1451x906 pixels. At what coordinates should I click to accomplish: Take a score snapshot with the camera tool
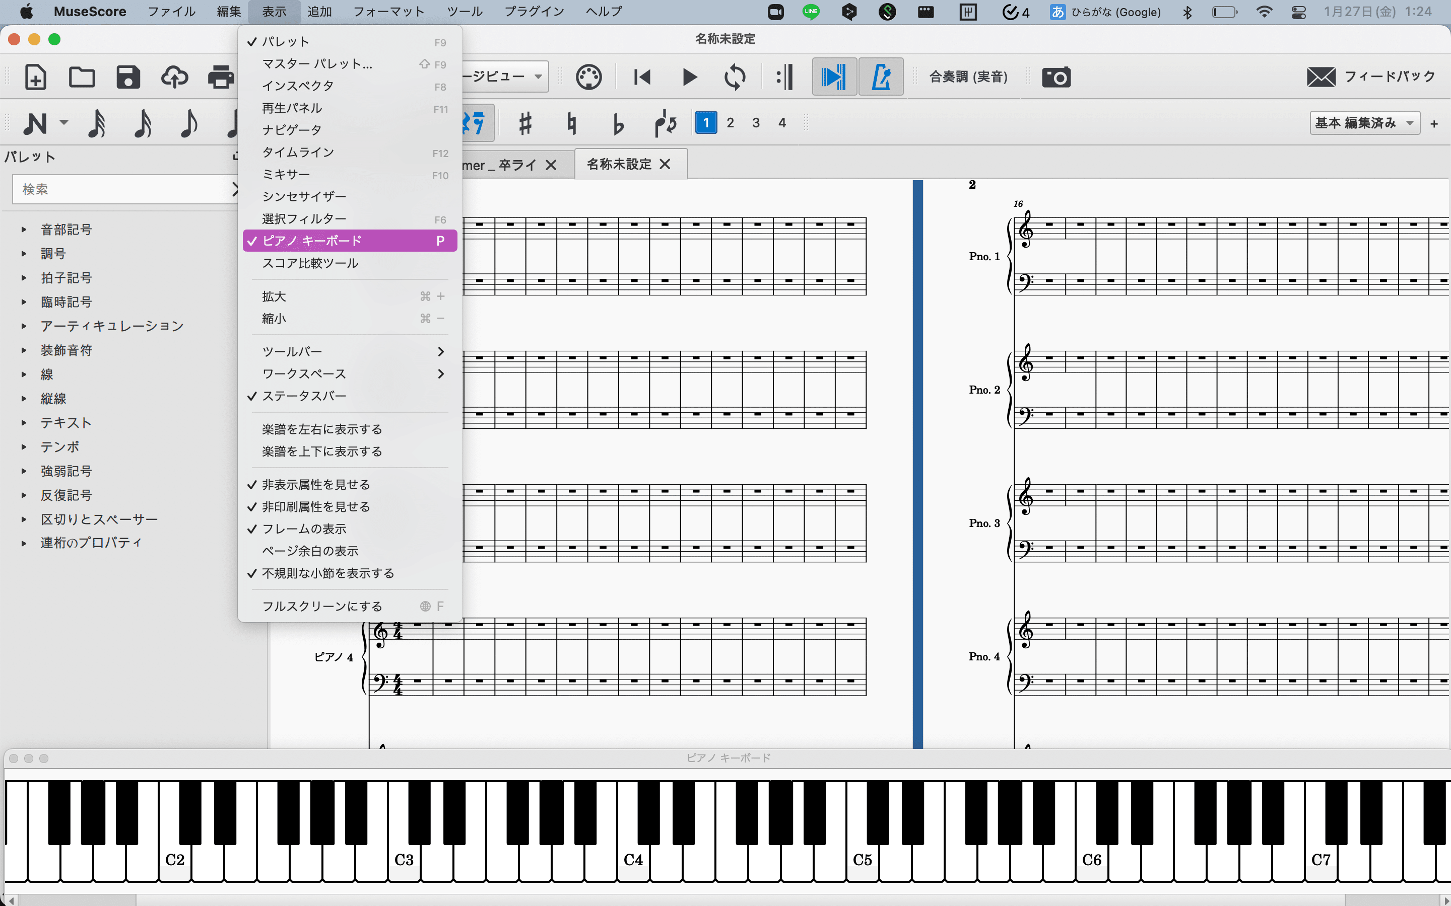[1056, 77]
